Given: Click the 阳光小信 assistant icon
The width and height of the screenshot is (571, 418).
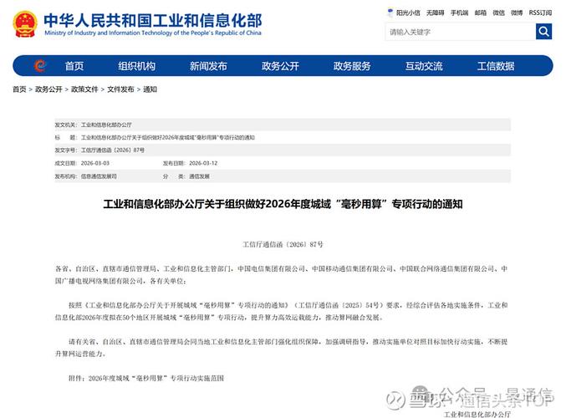Looking at the screenshot, I should pos(390,13).
